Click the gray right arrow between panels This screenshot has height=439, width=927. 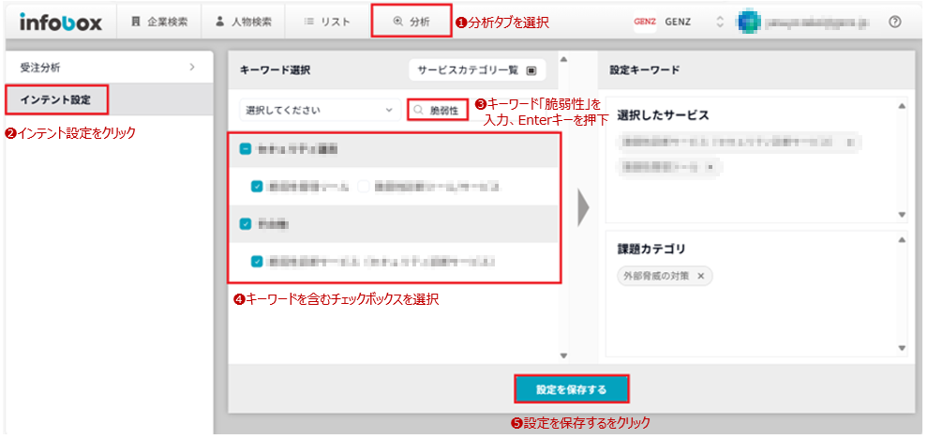[582, 208]
